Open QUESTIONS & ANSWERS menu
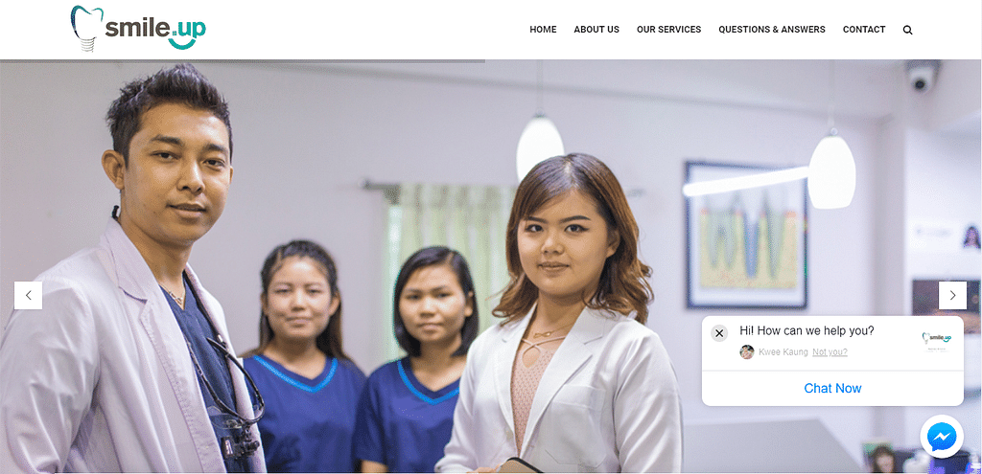Screen dimensions: 982x474 [772, 30]
